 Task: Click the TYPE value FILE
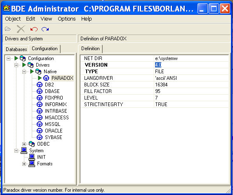[x=160, y=72]
